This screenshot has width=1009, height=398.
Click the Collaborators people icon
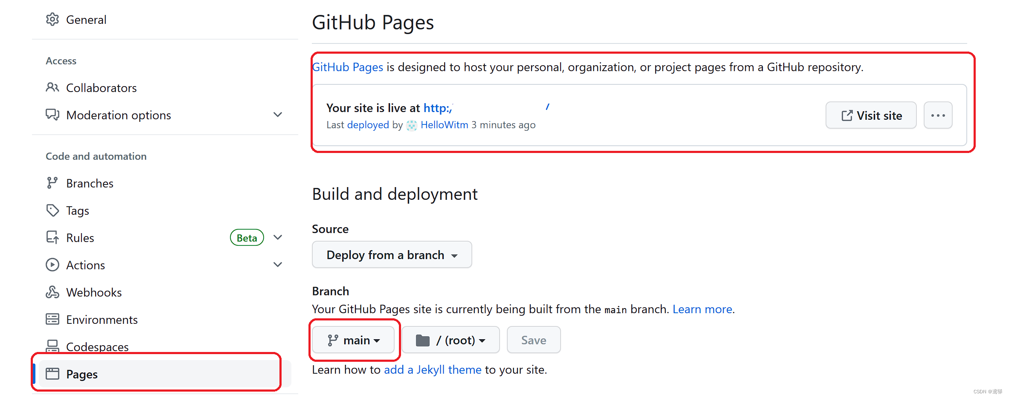point(52,87)
